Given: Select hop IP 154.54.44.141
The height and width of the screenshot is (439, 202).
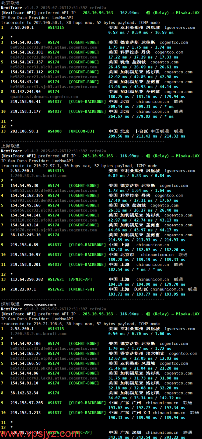Looking at the screenshot, I should pos(26,215).
